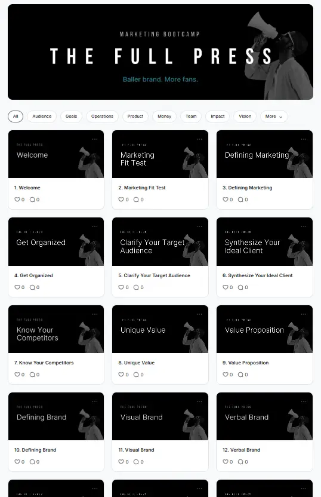Like the Verbal Brand lesson
The height and width of the screenshot is (497, 321).
click(x=226, y=462)
